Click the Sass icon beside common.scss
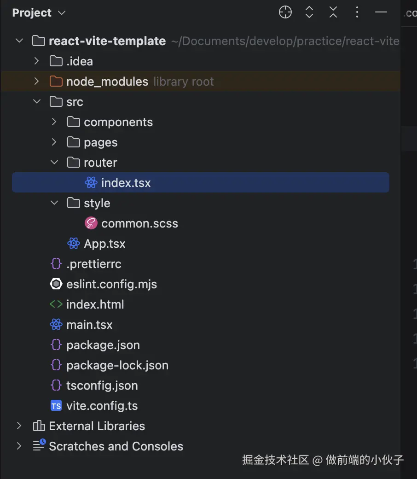The image size is (417, 479). tap(91, 223)
